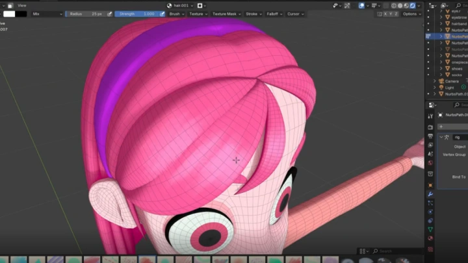Image resolution: width=468 pixels, height=263 pixels.
Task: Click the Radius slider field
Action: click(x=86, y=14)
